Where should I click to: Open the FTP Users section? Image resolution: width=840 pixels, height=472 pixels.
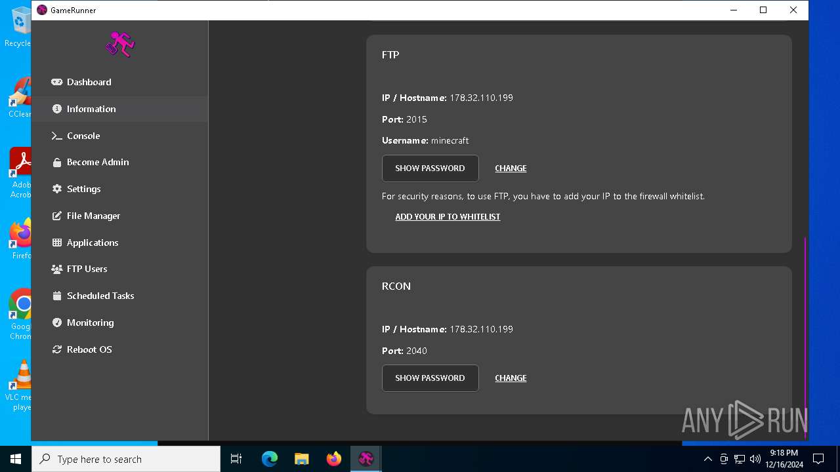(x=119, y=269)
